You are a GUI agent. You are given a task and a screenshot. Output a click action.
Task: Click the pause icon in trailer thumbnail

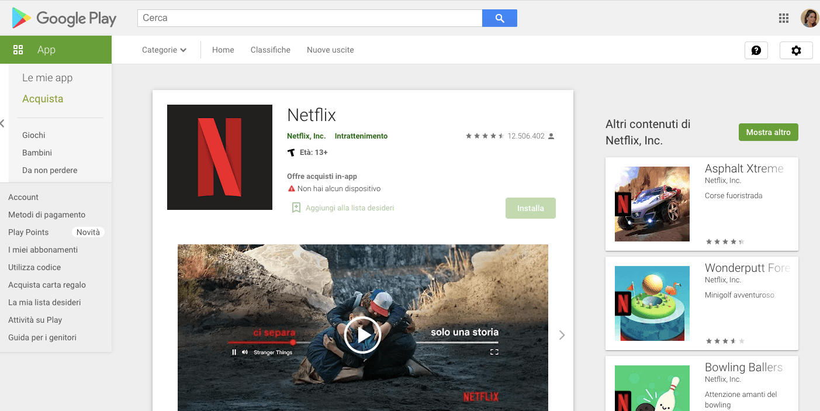coord(234,352)
